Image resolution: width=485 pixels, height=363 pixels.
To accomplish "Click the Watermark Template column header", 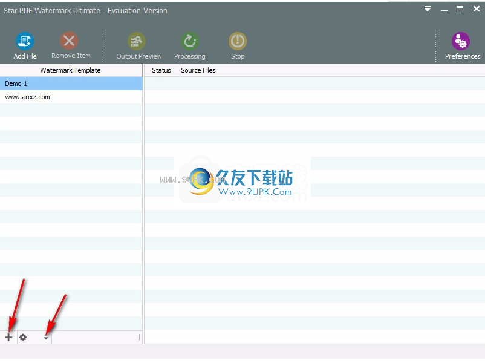I will point(71,70).
